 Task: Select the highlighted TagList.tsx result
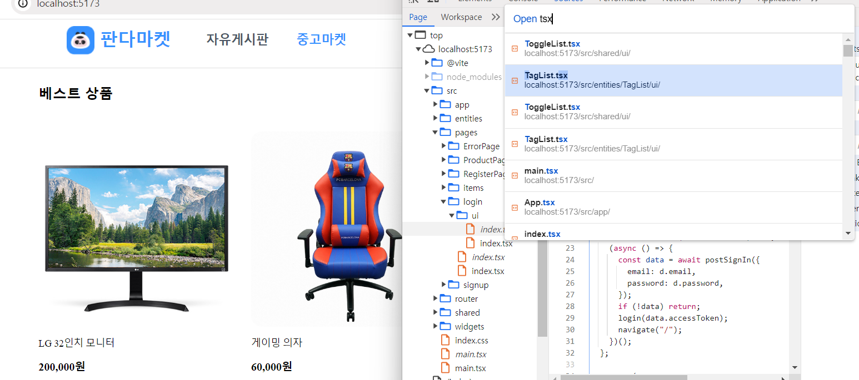coord(673,80)
